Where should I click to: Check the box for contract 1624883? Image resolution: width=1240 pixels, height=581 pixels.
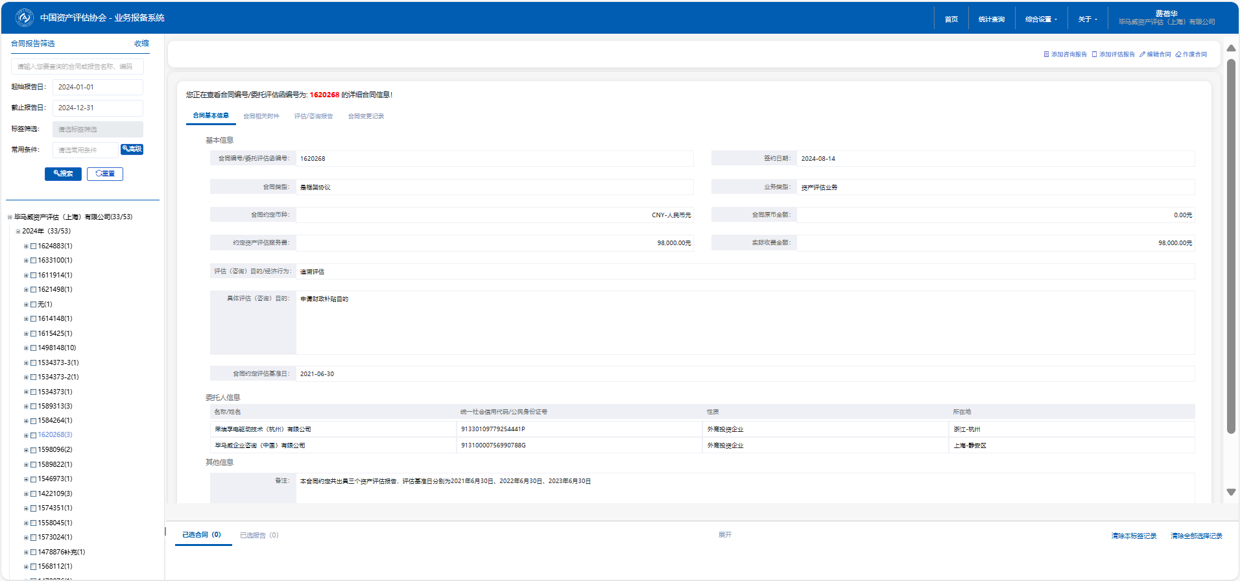[34, 246]
